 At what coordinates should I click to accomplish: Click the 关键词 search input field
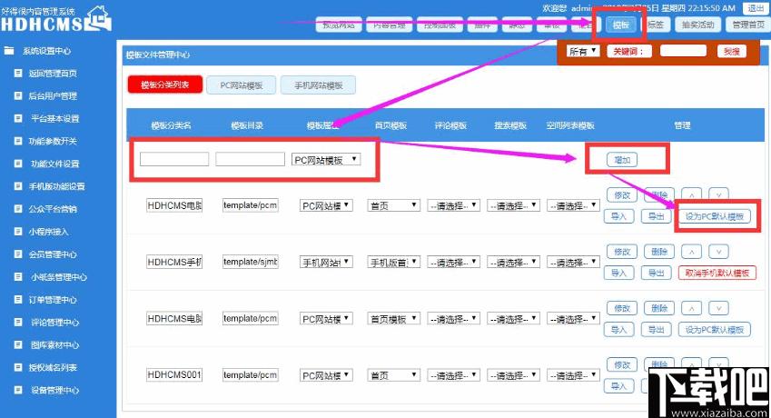(682, 51)
